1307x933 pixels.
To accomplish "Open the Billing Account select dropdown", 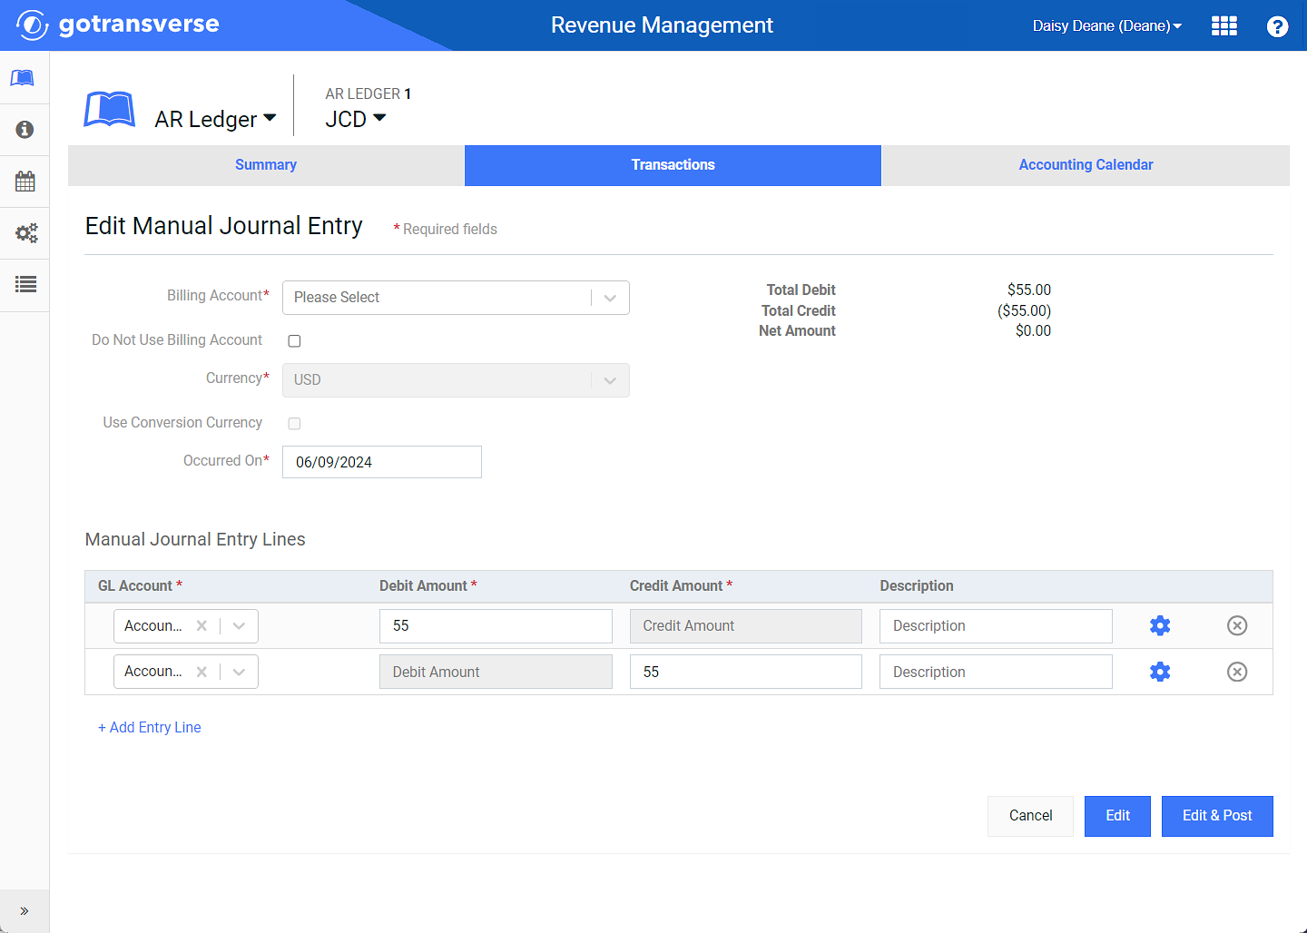I will pyautogui.click(x=456, y=298).
